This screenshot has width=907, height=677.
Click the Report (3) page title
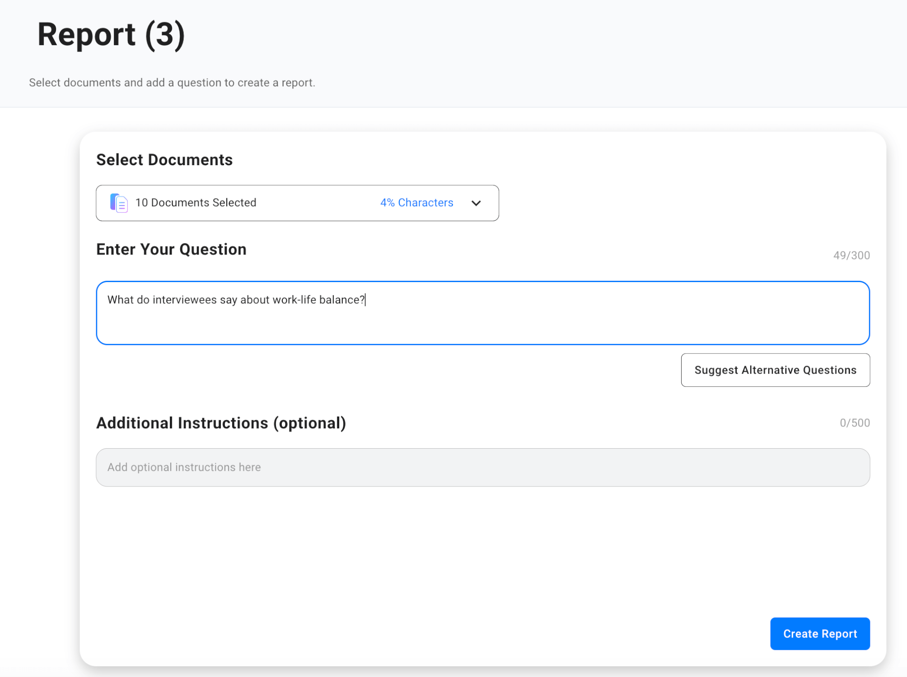pos(111,35)
